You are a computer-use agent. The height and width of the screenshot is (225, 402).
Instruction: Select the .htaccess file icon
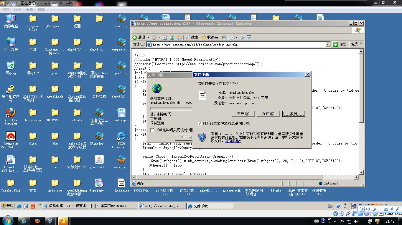point(121,185)
